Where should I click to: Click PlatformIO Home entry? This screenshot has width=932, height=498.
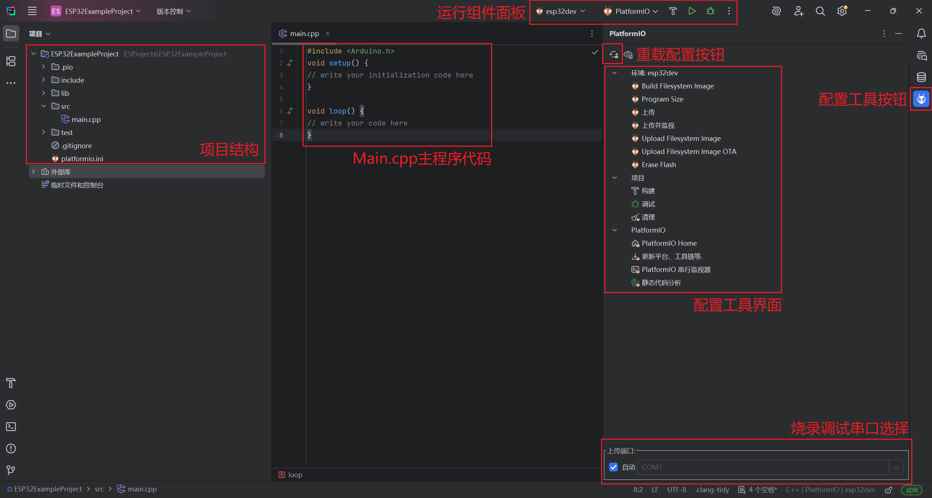(x=669, y=243)
